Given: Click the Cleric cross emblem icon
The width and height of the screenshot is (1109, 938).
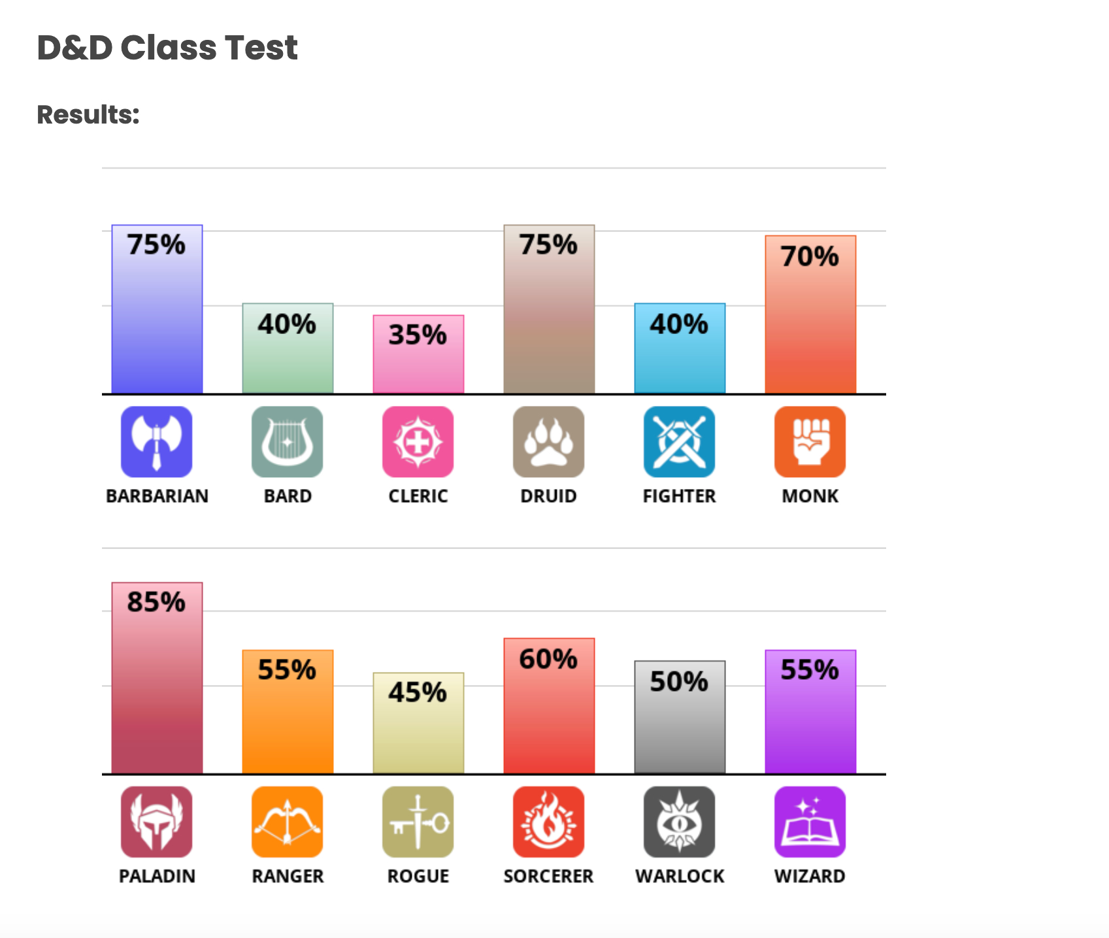Looking at the screenshot, I should pyautogui.click(x=418, y=442).
